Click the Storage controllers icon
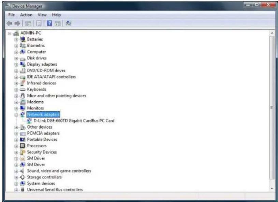Viewport: 278px width, 202px height. (23, 177)
